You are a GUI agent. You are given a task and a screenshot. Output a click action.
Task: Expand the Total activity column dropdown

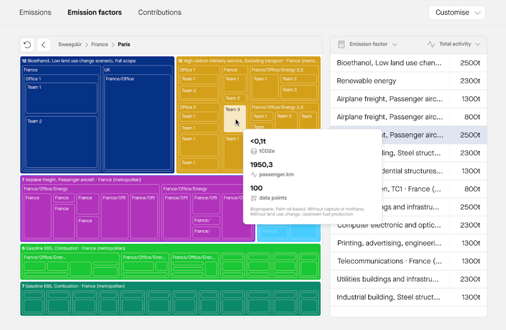pyautogui.click(x=477, y=44)
